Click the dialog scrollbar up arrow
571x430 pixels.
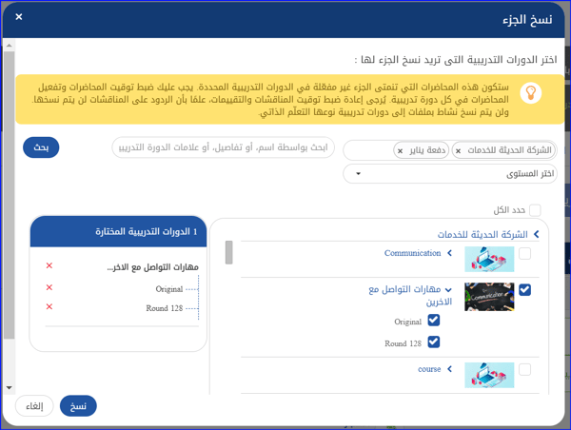[x=10, y=46]
